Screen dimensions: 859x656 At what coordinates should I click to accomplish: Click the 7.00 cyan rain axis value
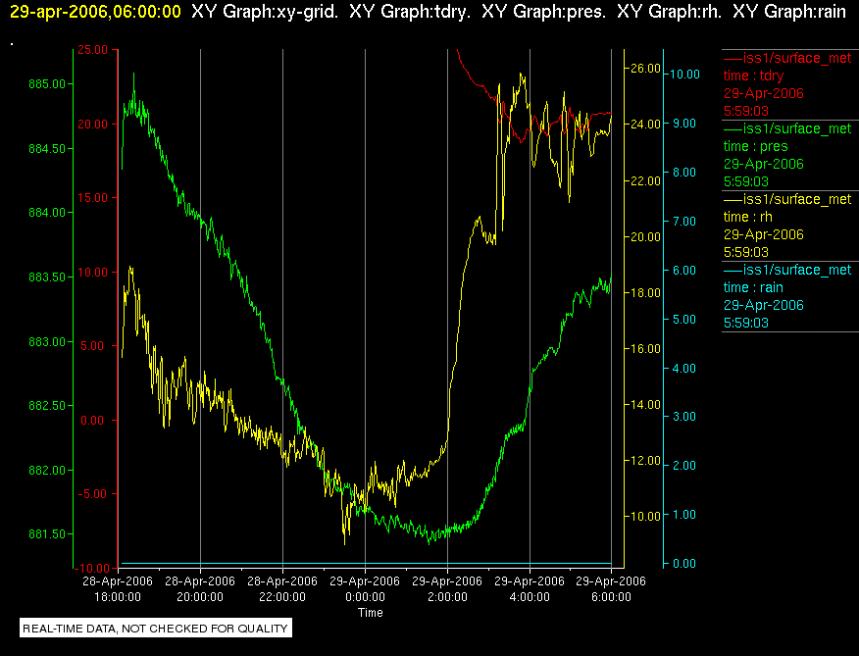[x=684, y=222]
